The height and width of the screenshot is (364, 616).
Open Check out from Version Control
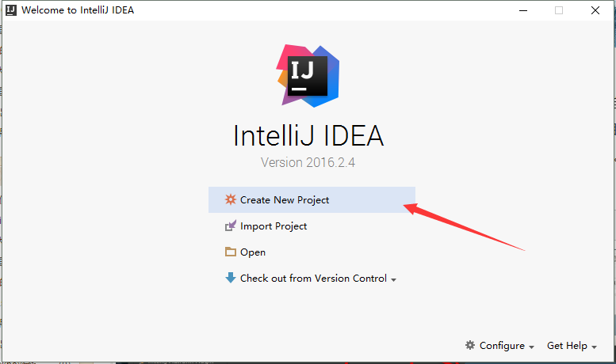tap(313, 278)
